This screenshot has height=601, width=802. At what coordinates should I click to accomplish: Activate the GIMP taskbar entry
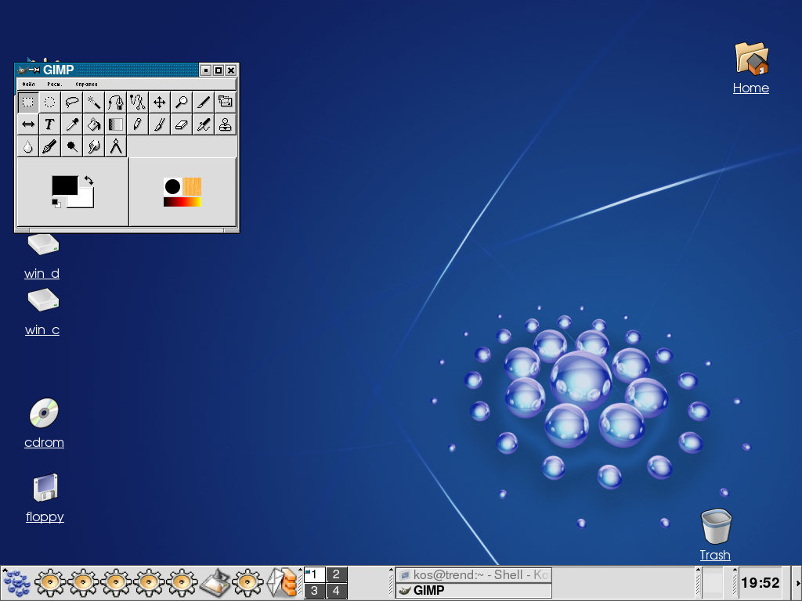point(474,590)
